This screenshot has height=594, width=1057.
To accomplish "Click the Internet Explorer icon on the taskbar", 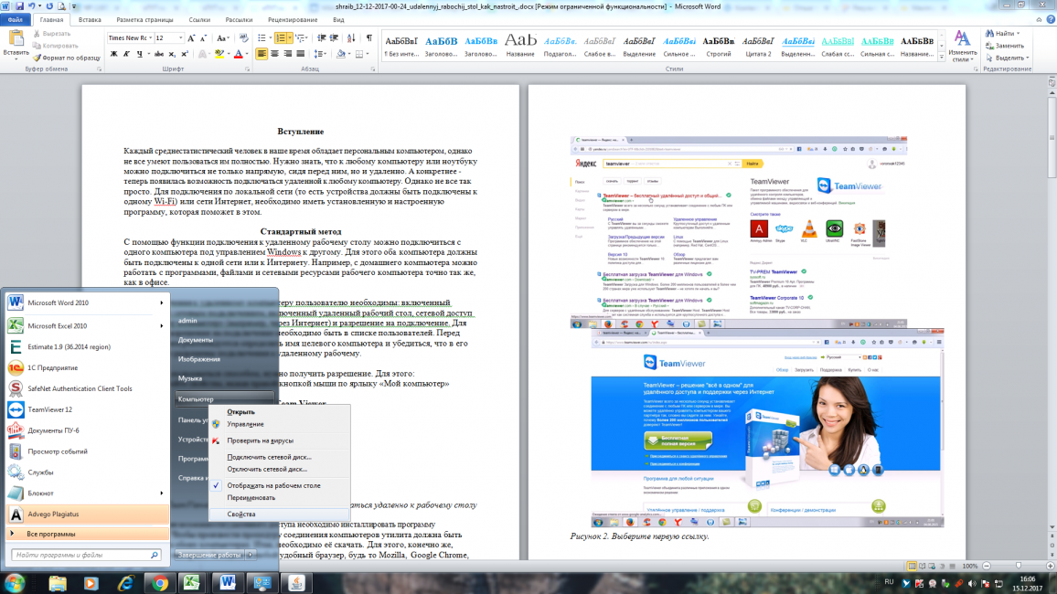I will (x=125, y=583).
